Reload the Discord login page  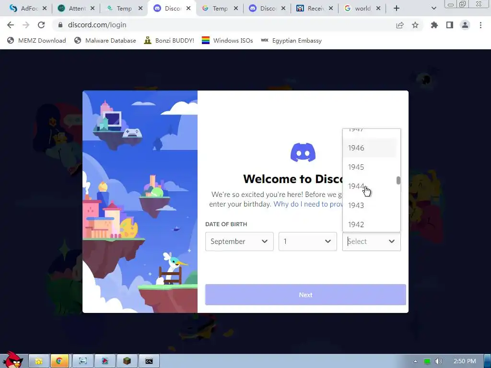coord(41,25)
